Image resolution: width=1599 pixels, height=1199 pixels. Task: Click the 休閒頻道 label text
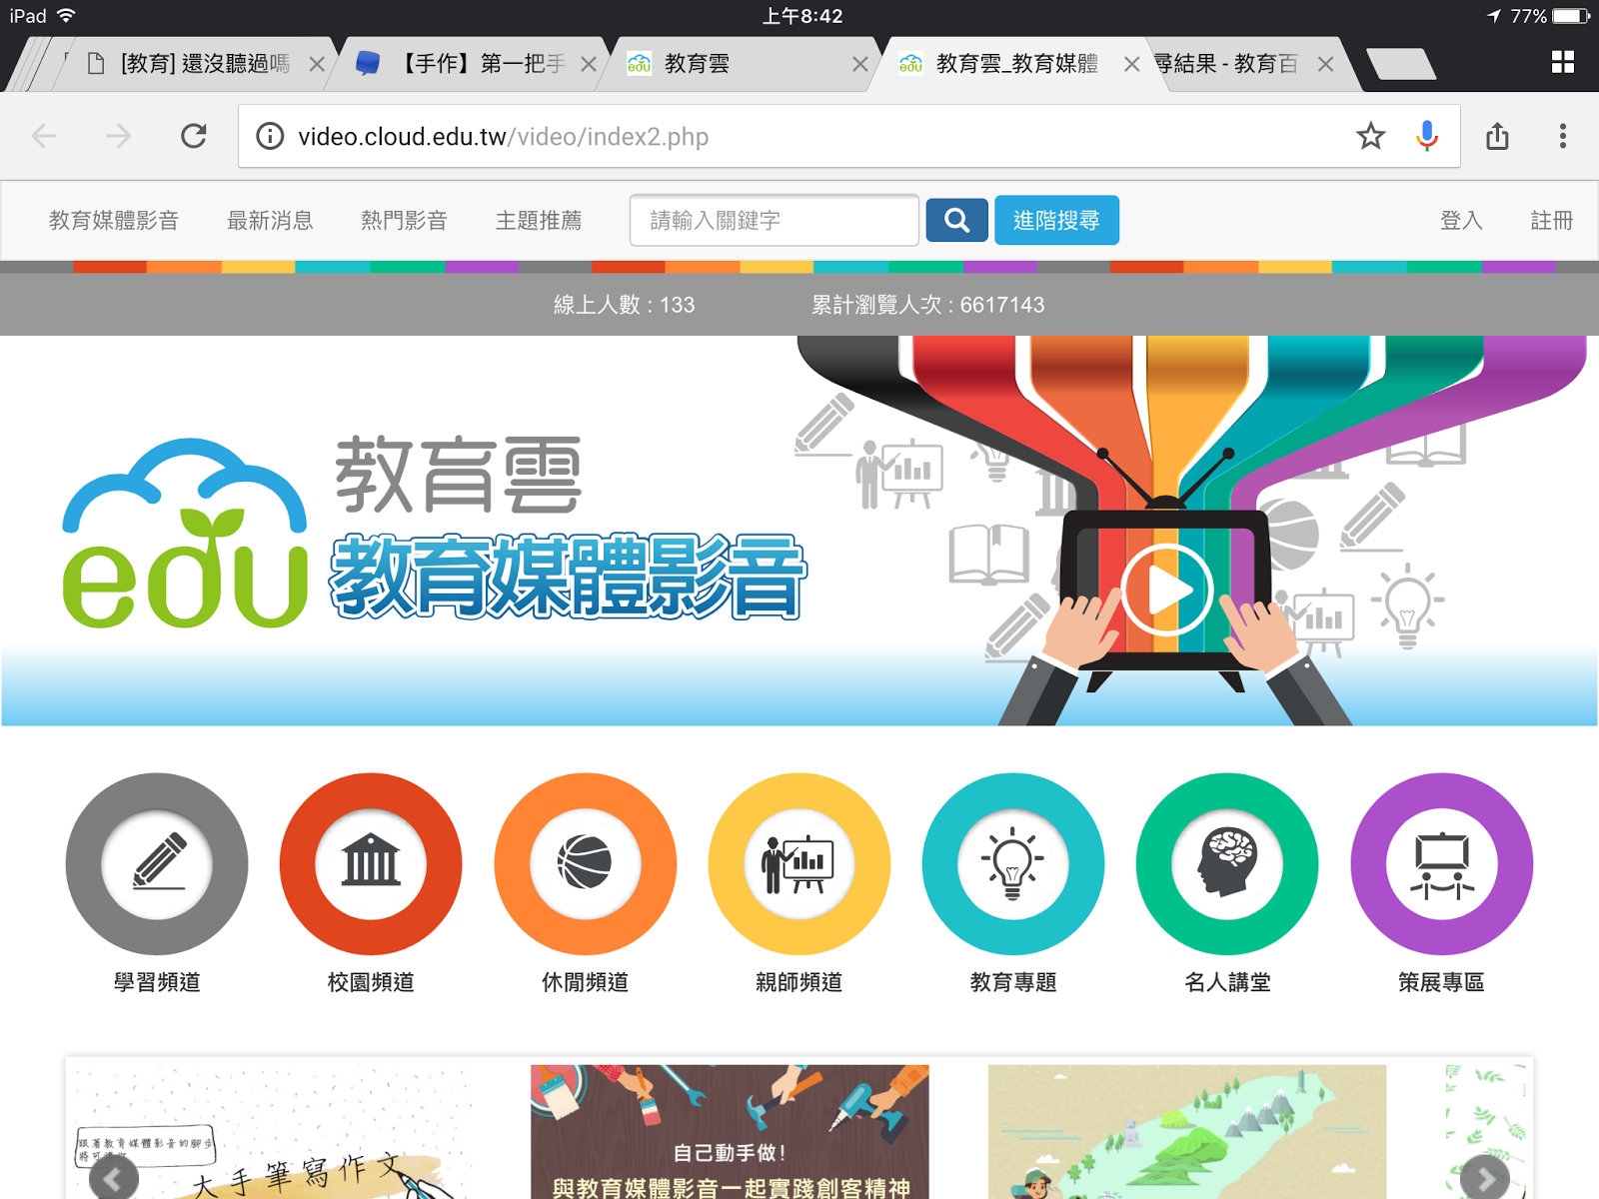(585, 982)
